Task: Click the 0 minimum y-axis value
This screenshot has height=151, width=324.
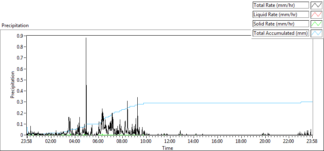Action: coord(23,135)
